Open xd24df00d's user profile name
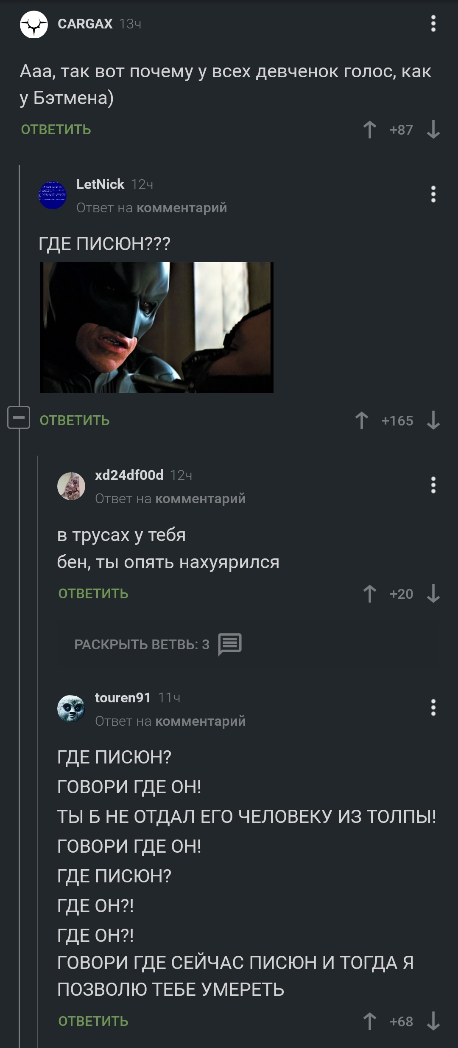The image size is (458, 1048). coord(129,475)
